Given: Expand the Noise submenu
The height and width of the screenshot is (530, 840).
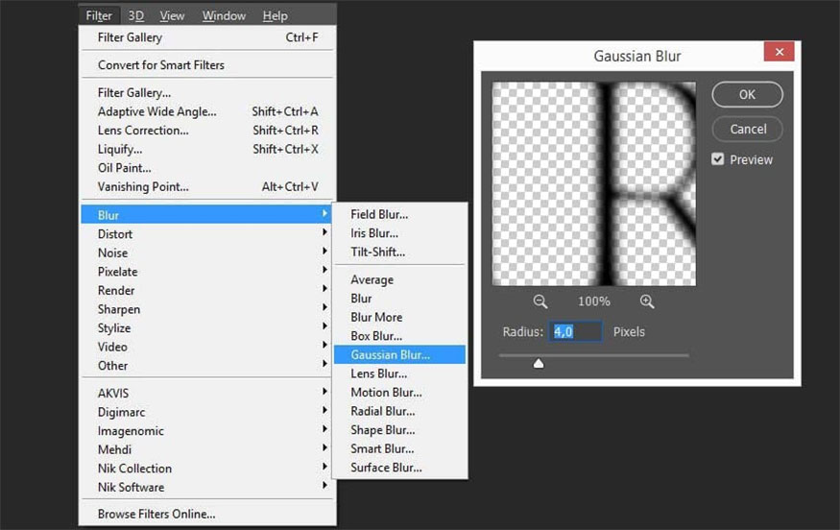Looking at the screenshot, I should [x=112, y=253].
